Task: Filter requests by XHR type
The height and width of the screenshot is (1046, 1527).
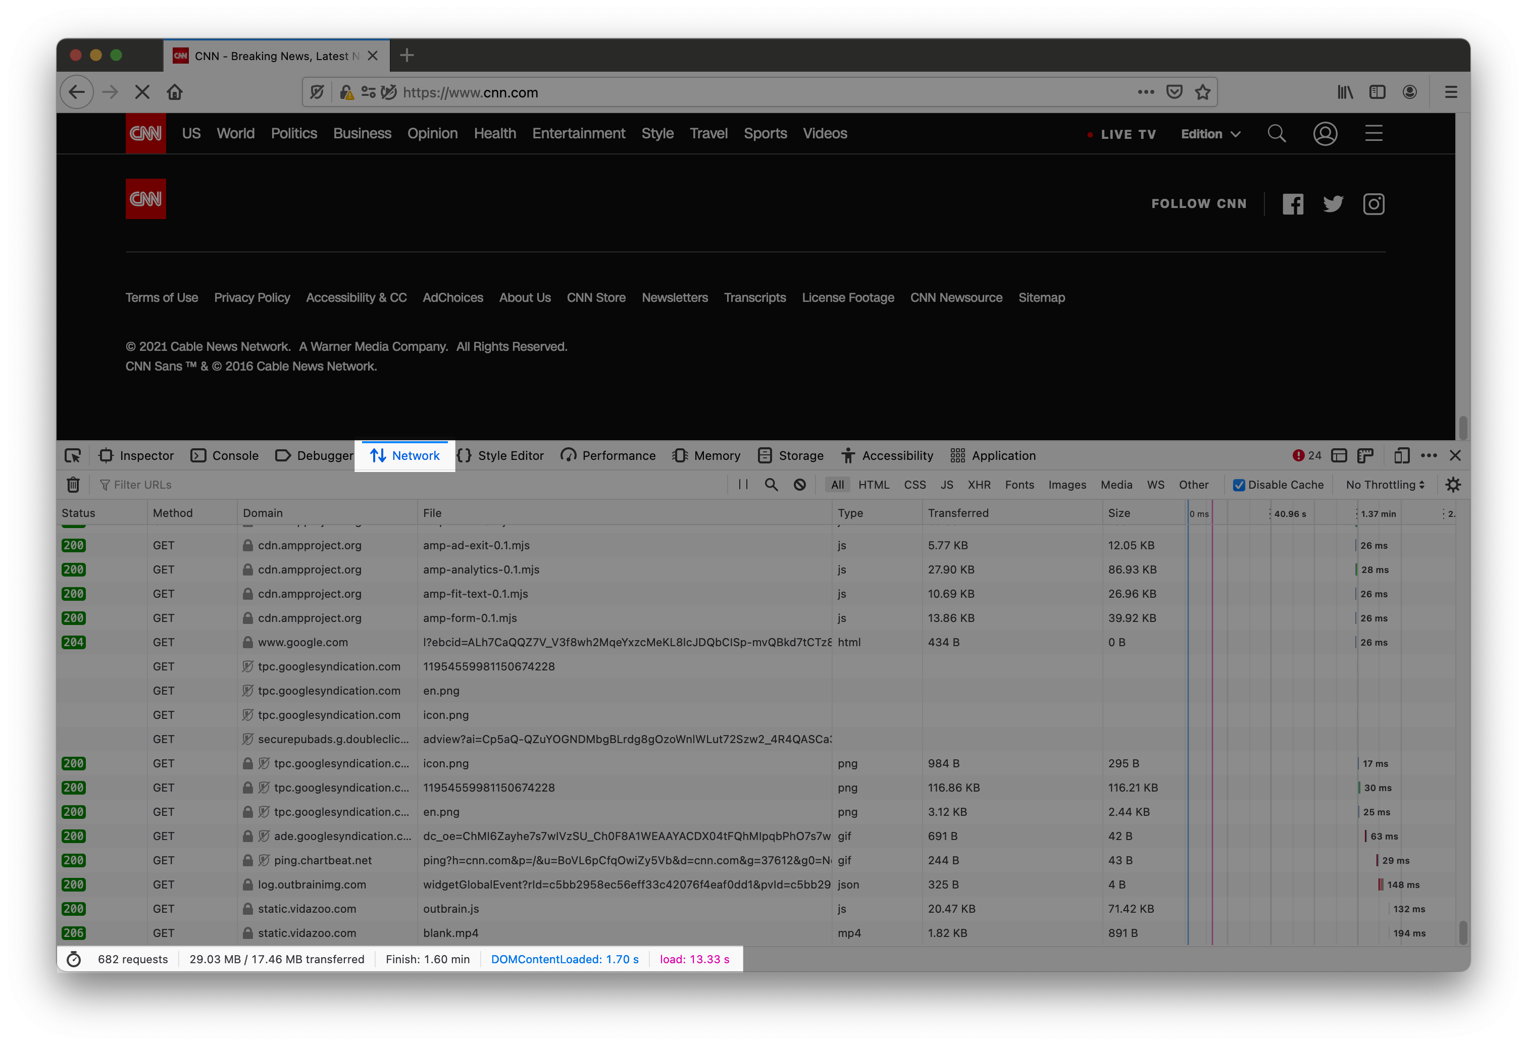Action: click(978, 485)
